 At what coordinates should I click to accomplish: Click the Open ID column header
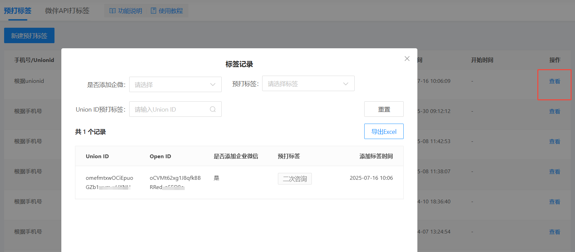(x=160, y=156)
